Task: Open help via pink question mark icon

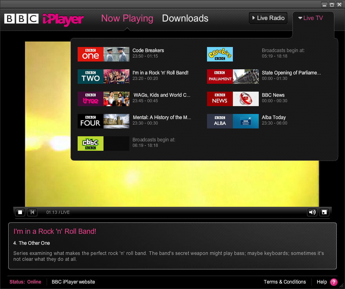Action: [333, 282]
